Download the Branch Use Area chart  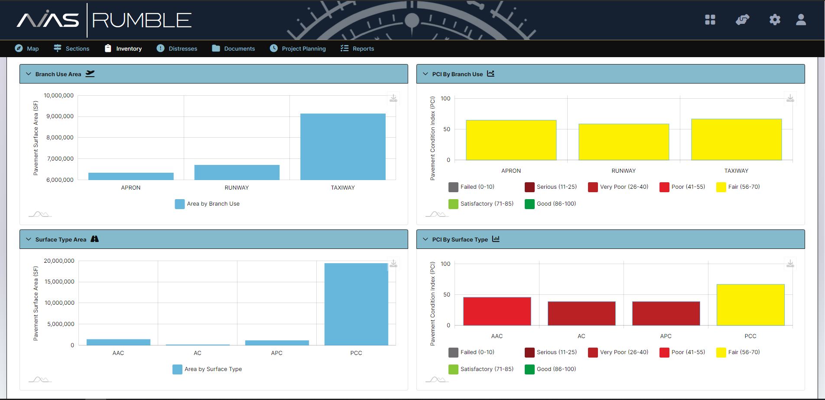click(x=393, y=98)
